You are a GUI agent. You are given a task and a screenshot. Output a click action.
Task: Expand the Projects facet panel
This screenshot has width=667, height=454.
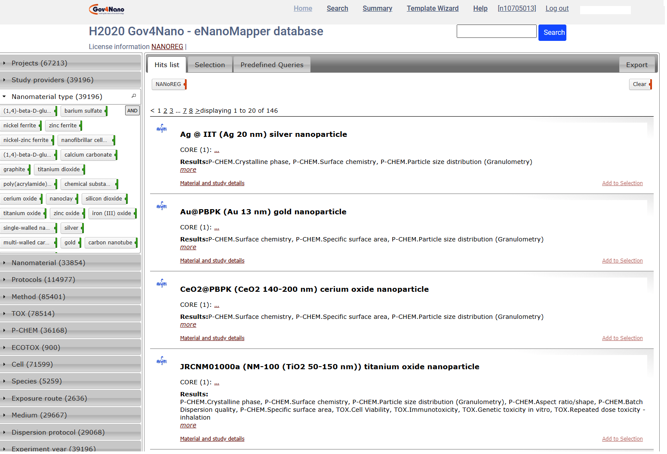coord(40,63)
